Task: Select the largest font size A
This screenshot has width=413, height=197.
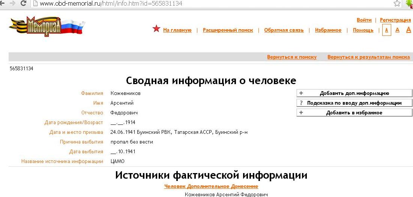Action: pyautogui.click(x=408, y=30)
